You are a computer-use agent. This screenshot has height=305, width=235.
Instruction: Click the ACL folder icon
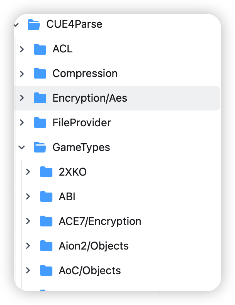click(40, 49)
